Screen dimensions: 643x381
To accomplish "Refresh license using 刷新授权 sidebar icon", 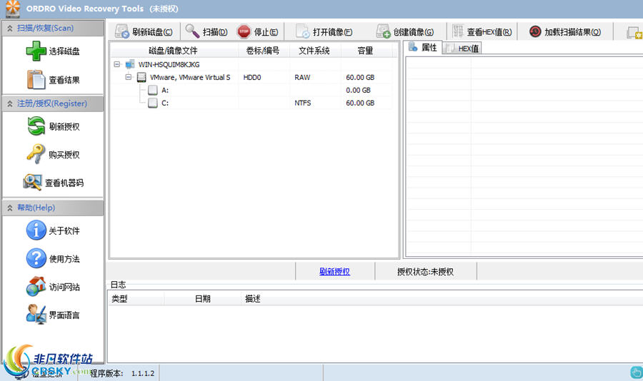I will point(36,126).
